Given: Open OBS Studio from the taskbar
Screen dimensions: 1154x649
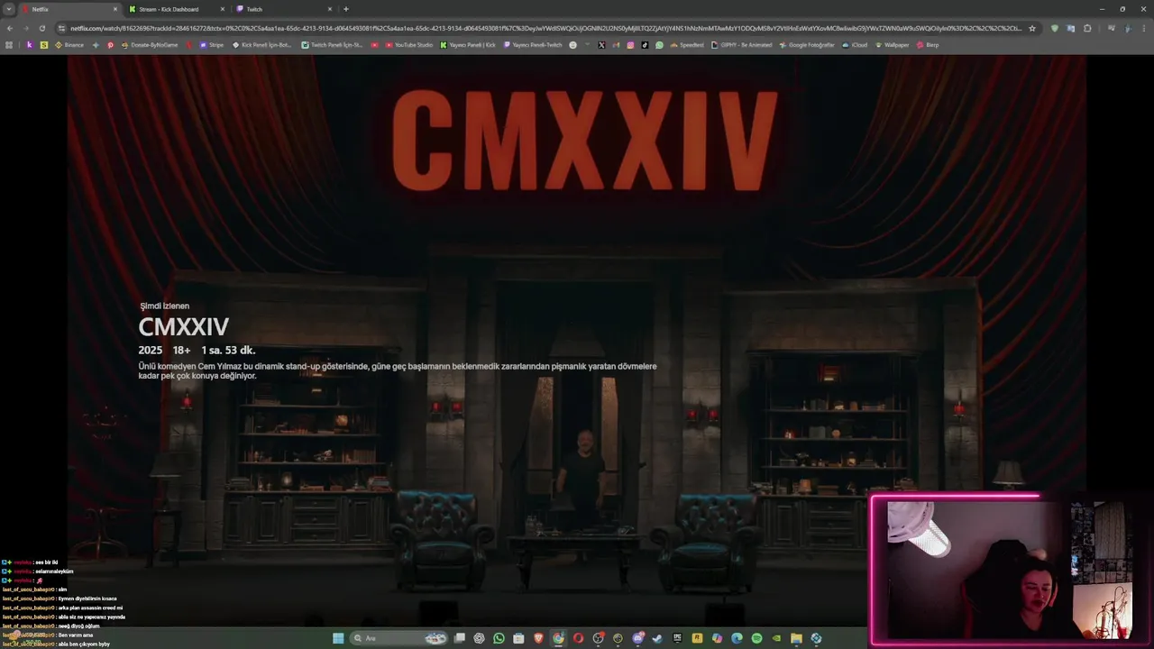Looking at the screenshot, I should coord(598,638).
